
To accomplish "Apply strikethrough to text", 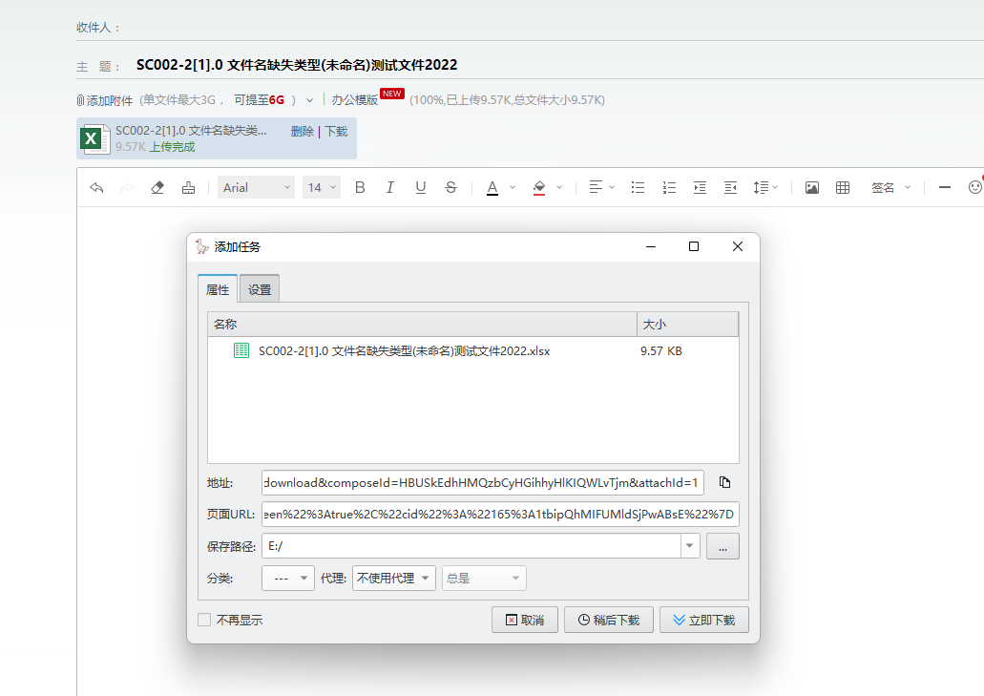I will (x=450, y=187).
